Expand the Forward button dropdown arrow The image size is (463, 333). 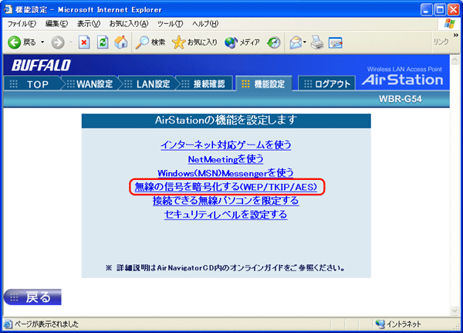point(69,42)
